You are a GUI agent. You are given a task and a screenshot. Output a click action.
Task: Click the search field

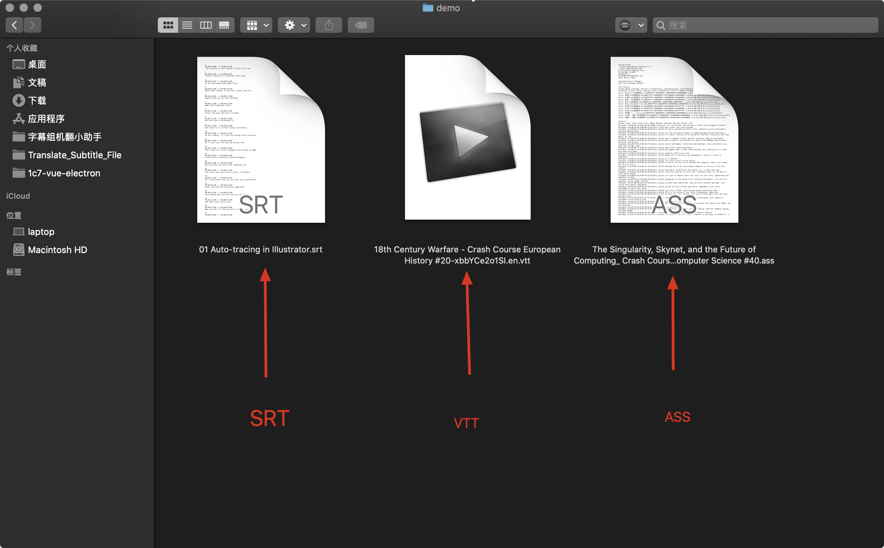[766, 25]
